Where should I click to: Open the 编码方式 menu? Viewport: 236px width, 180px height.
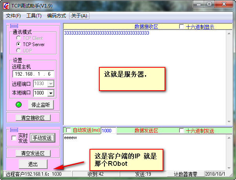(56, 16)
